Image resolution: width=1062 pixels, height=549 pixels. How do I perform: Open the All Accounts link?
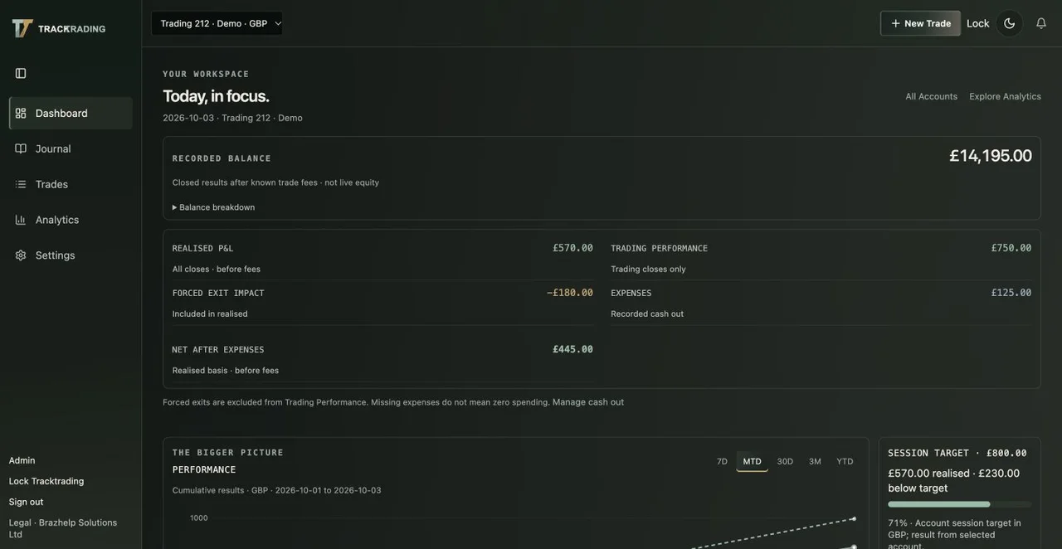click(932, 96)
